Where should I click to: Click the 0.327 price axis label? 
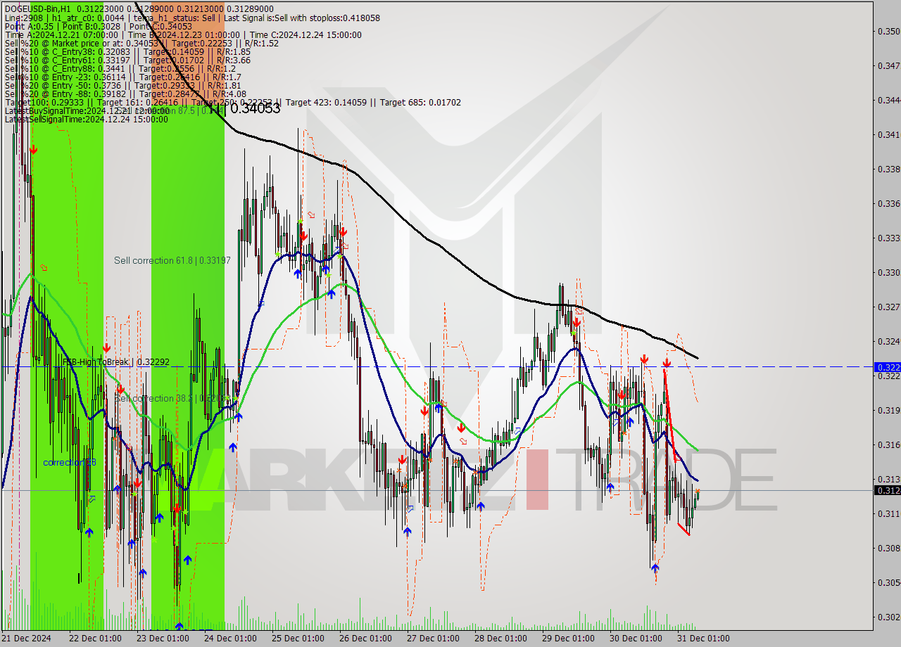pyautogui.click(x=888, y=307)
